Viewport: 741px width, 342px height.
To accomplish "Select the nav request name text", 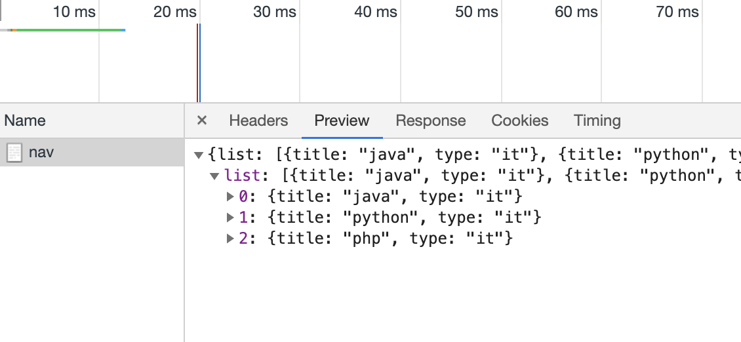I will [41, 153].
